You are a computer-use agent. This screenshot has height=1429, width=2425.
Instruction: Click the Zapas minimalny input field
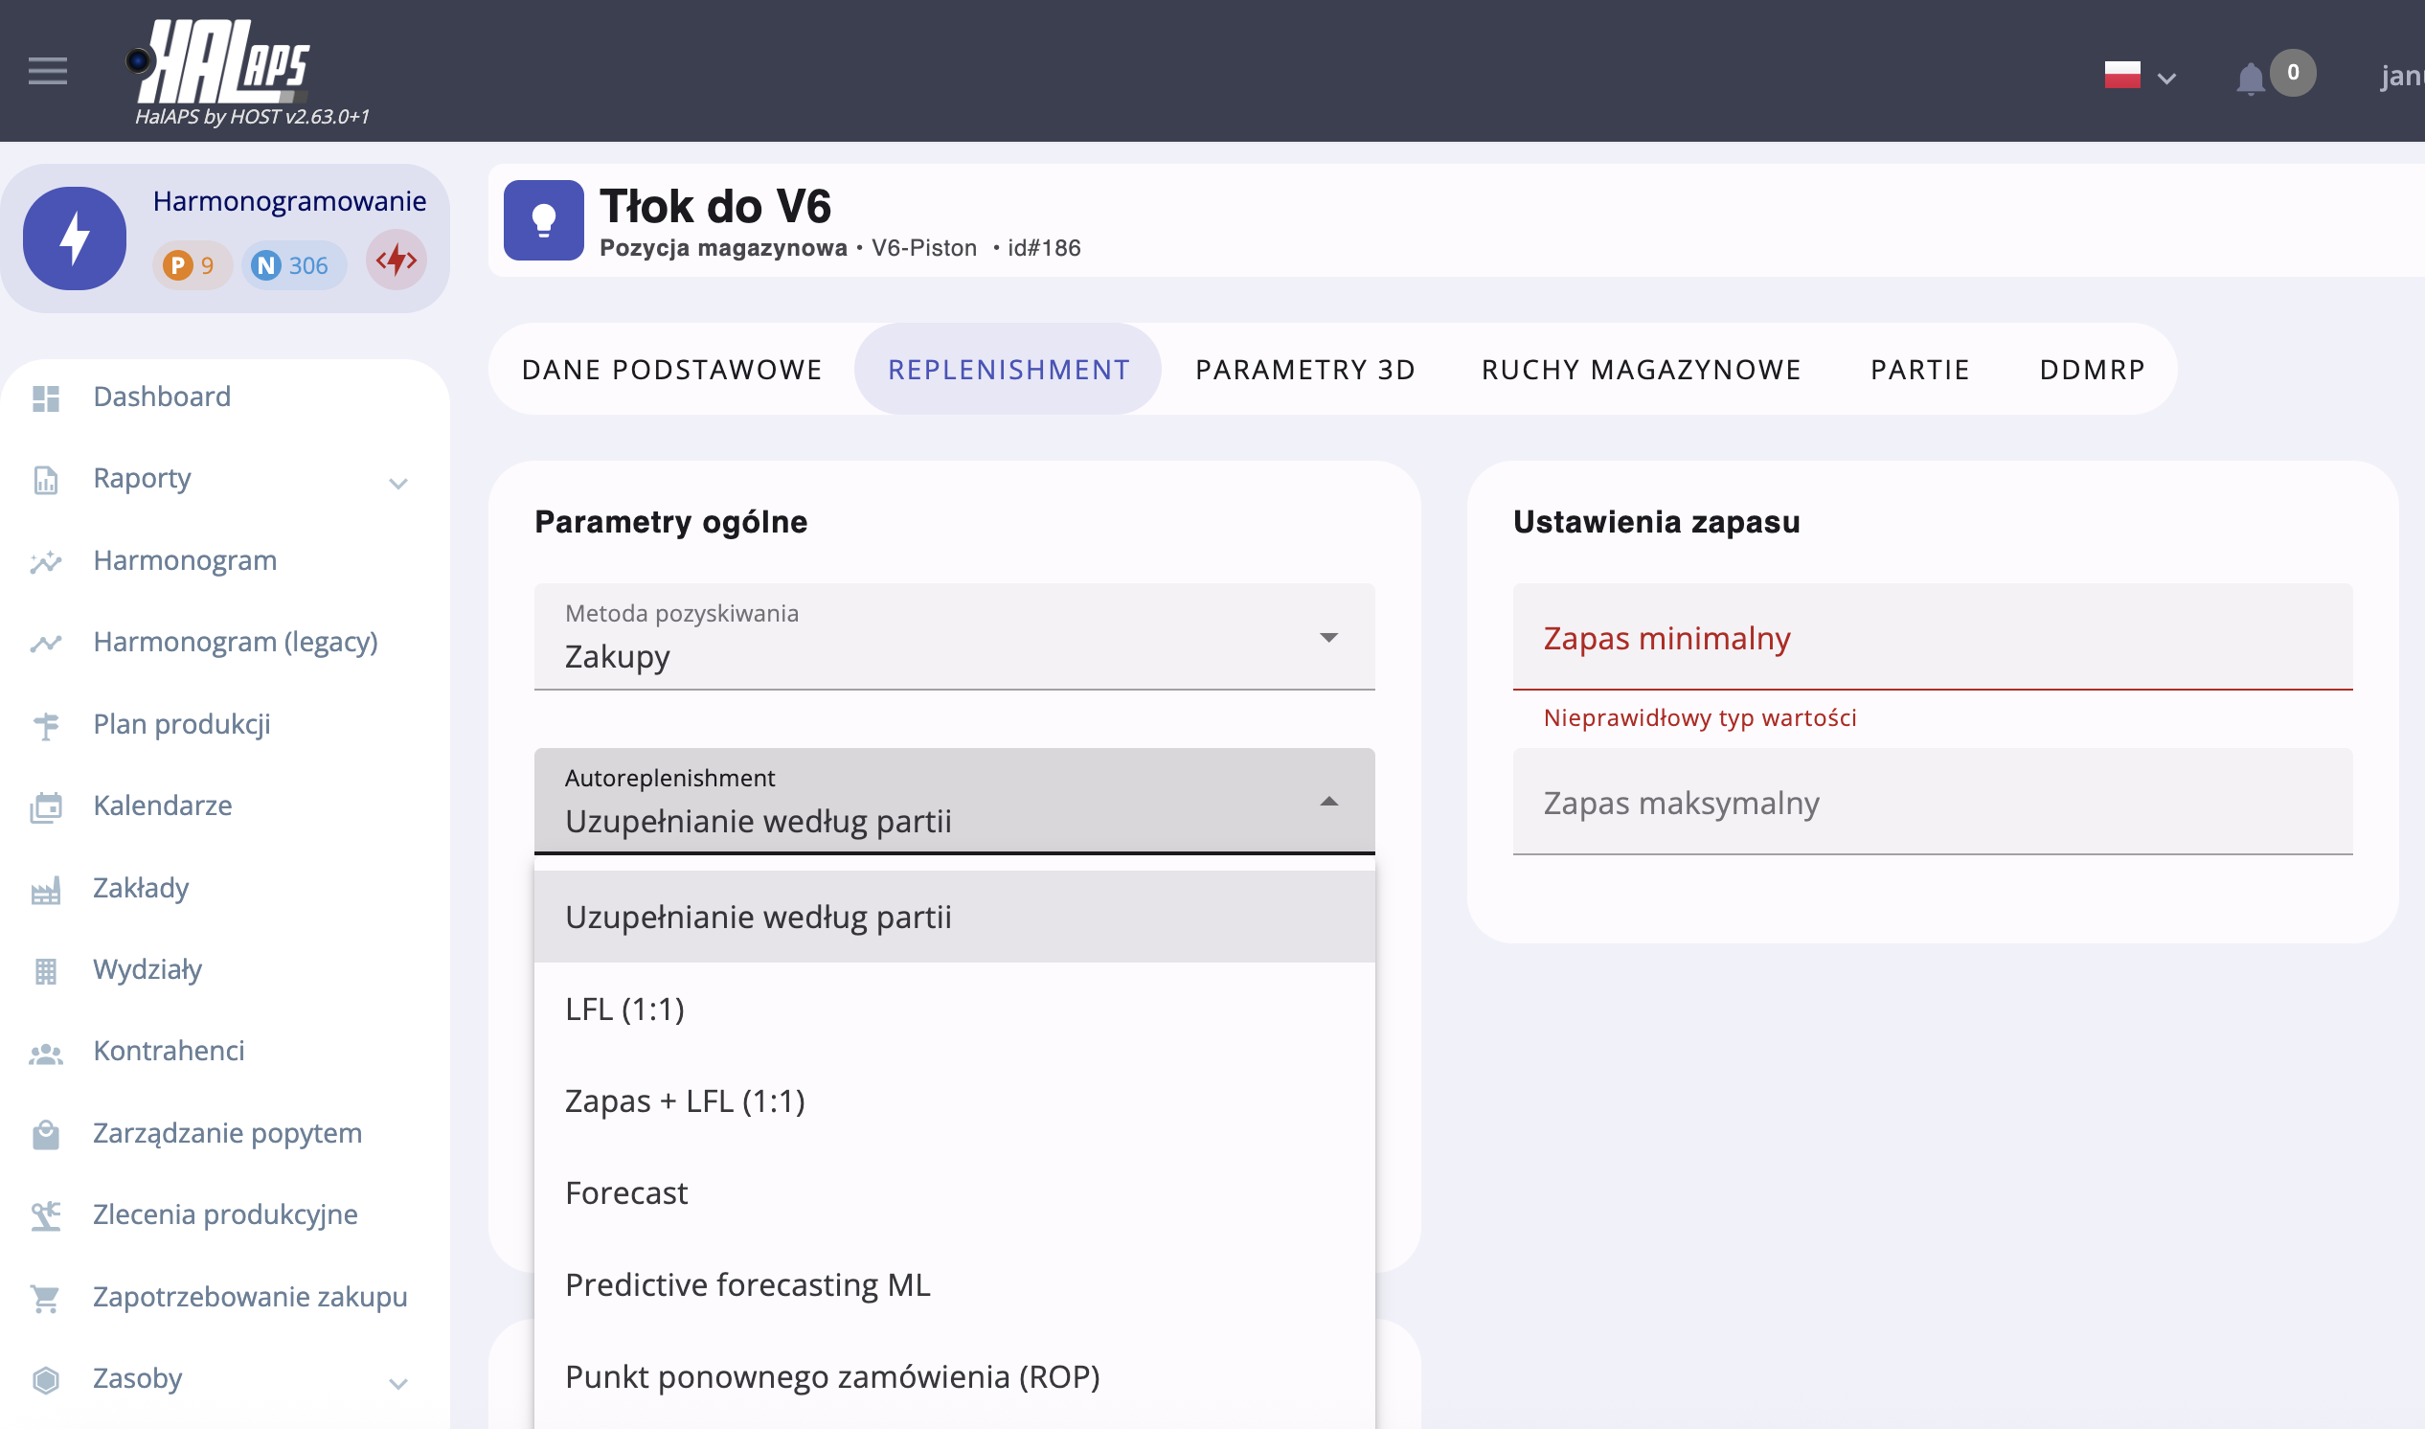pos(1931,638)
